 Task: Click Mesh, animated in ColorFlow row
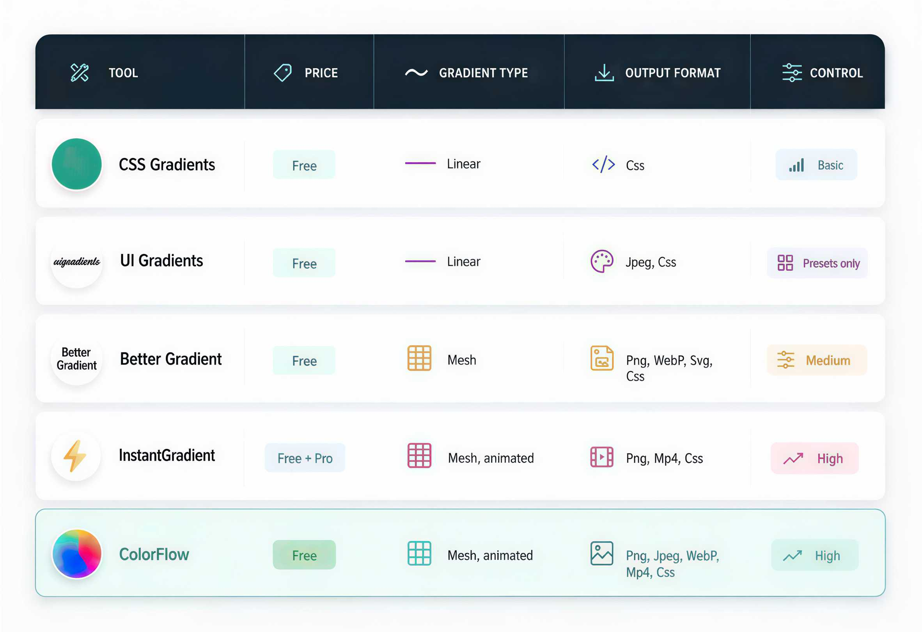coord(490,556)
